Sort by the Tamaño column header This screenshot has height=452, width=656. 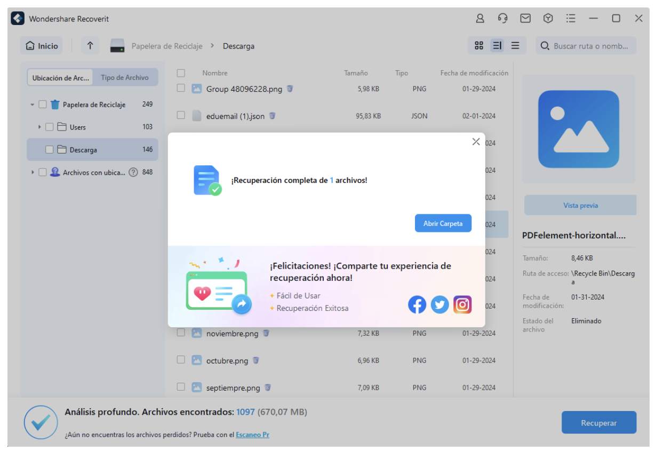click(x=356, y=73)
